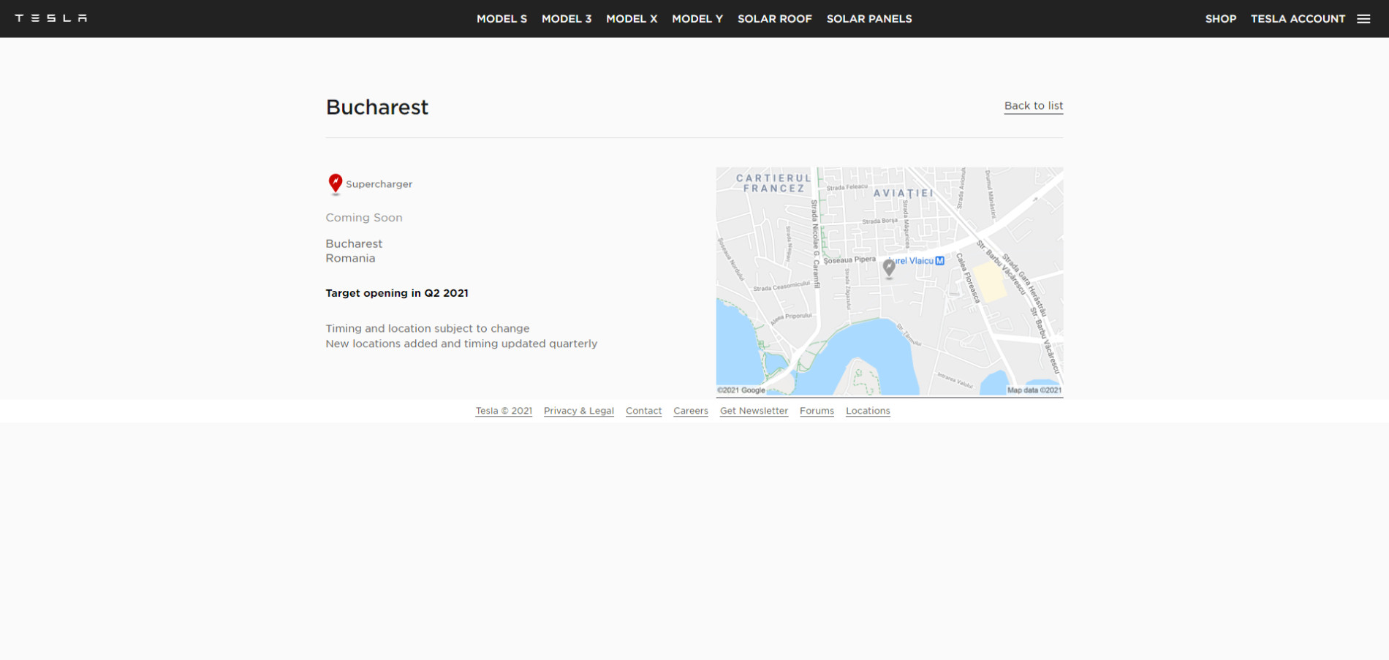Click the gray map location pin

point(889,268)
